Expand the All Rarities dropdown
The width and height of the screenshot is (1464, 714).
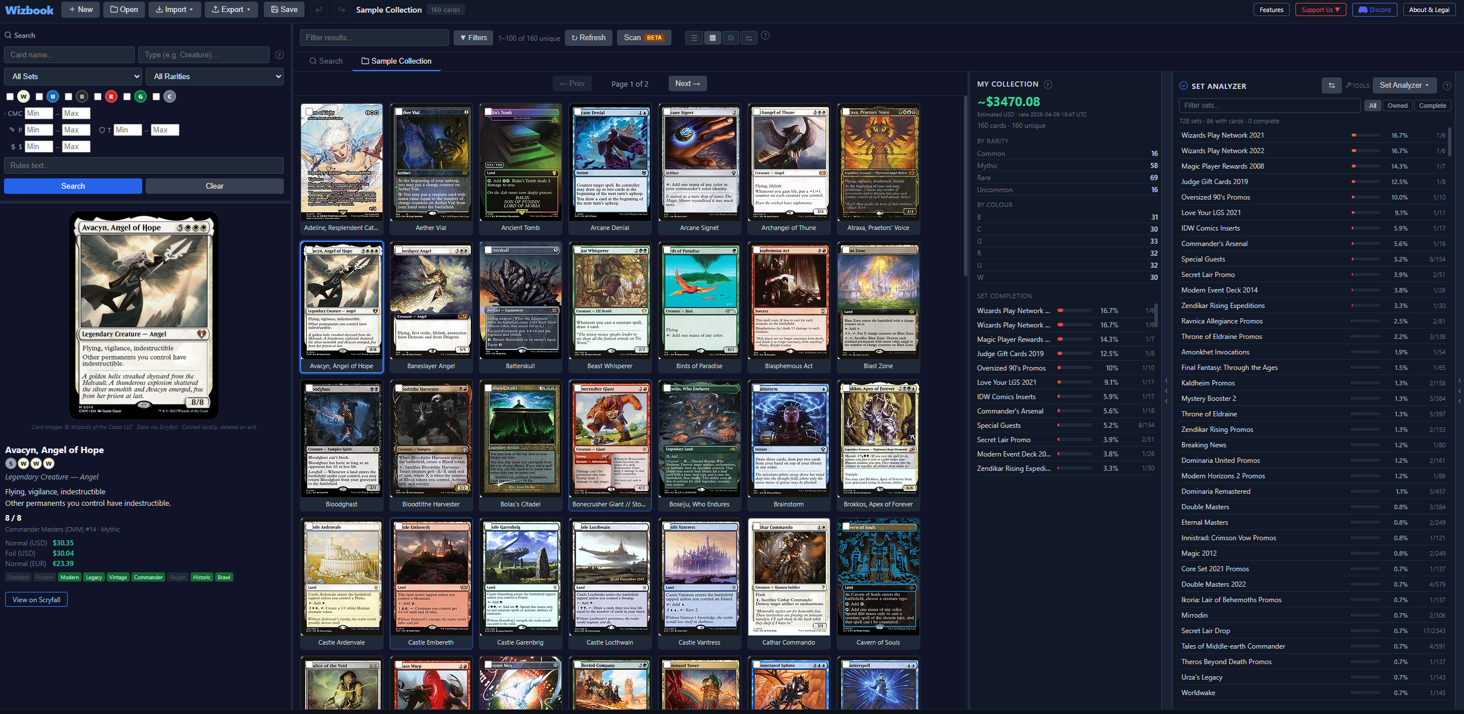[215, 76]
